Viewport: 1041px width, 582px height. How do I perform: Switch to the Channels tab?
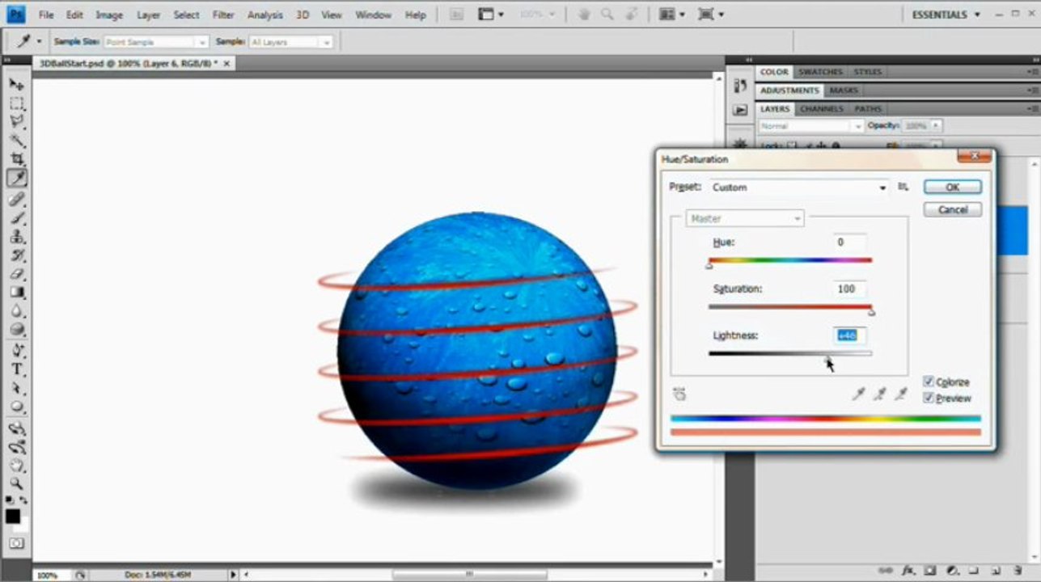[821, 108]
